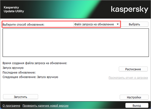Open the update method dropdown
Image resolution: width=151 pixels, height=109 pixels.
point(97,24)
